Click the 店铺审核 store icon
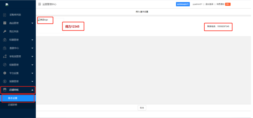253x118 pixels. (x=5, y=90)
